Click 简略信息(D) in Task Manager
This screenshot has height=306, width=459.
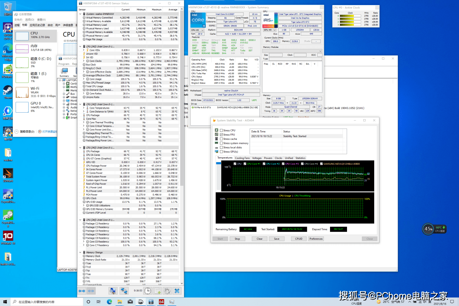point(27,131)
